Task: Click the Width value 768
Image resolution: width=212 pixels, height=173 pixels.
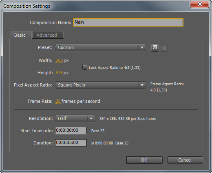Action: coord(59,60)
